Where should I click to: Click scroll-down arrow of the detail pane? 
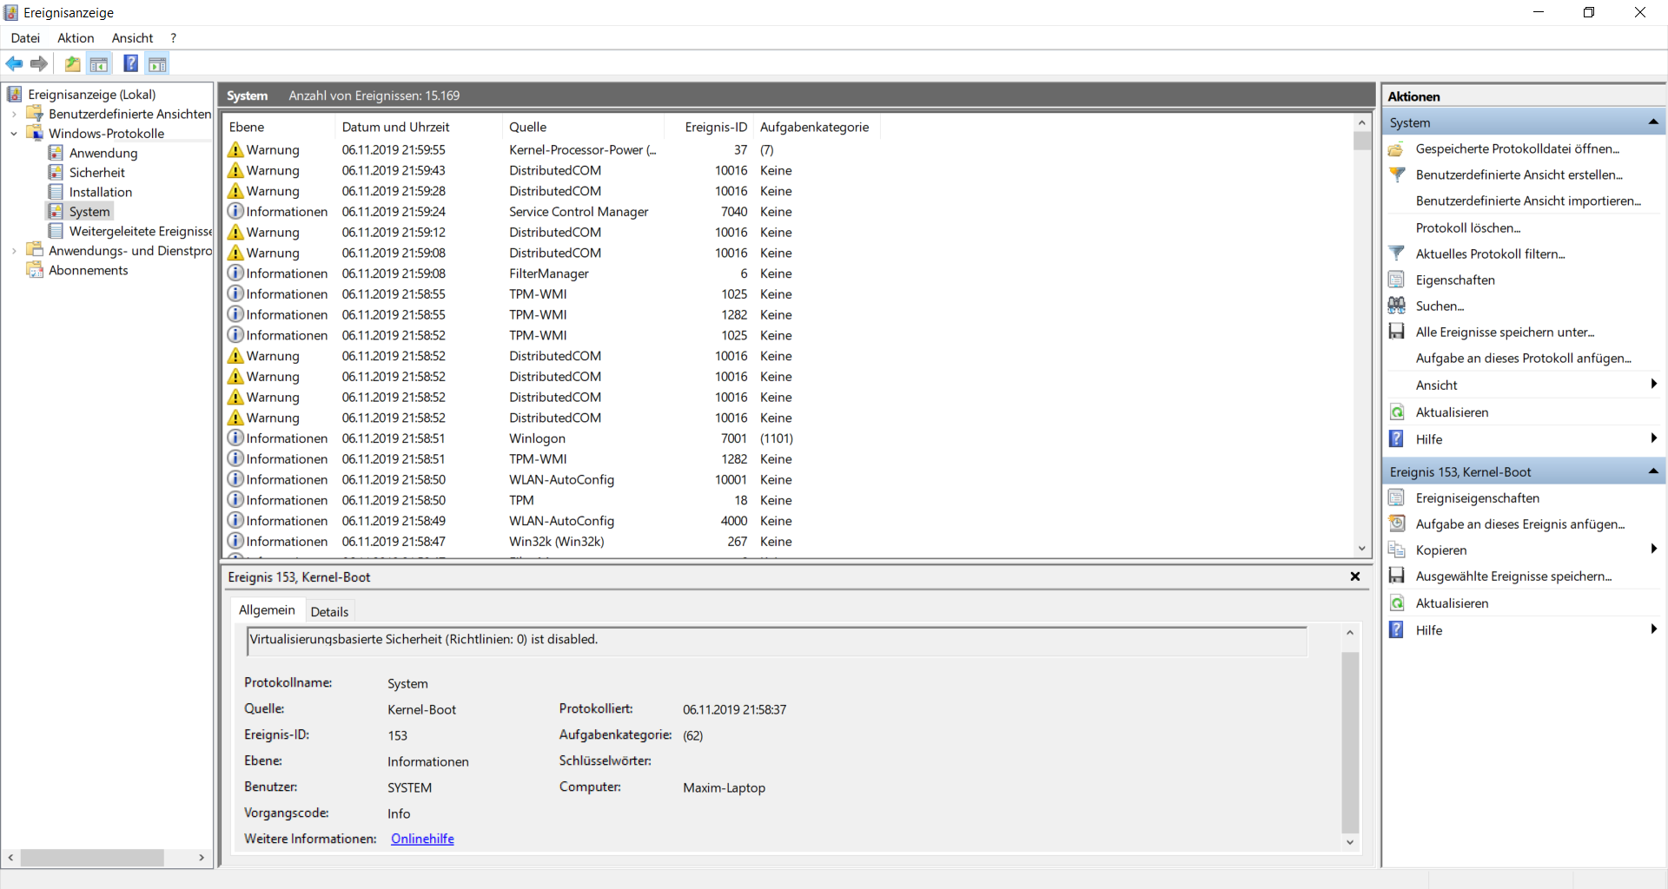click(x=1350, y=842)
